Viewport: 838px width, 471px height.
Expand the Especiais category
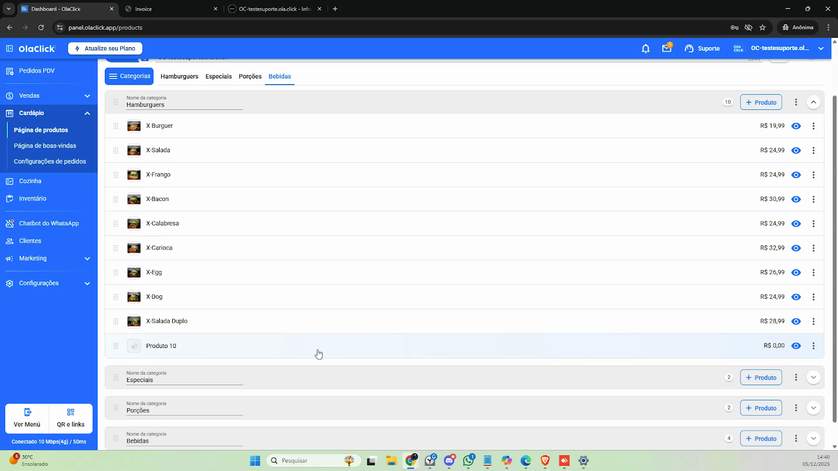(x=813, y=377)
